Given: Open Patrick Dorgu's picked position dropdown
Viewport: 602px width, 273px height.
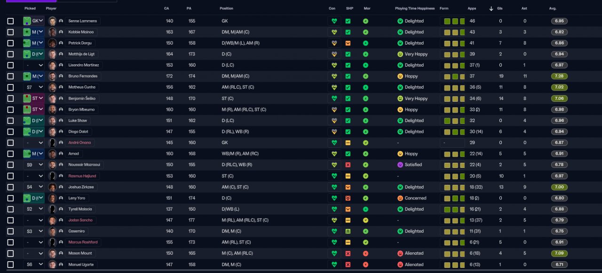Looking at the screenshot, I should [x=34, y=43].
